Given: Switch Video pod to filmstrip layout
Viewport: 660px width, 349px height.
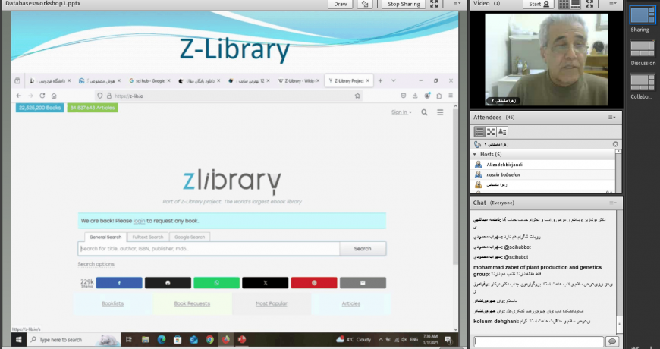Looking at the screenshot, I should (x=575, y=4).
